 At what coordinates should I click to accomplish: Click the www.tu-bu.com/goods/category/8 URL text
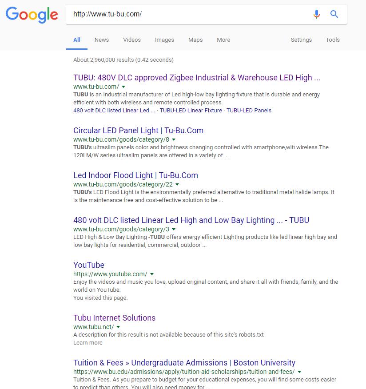[121, 140]
